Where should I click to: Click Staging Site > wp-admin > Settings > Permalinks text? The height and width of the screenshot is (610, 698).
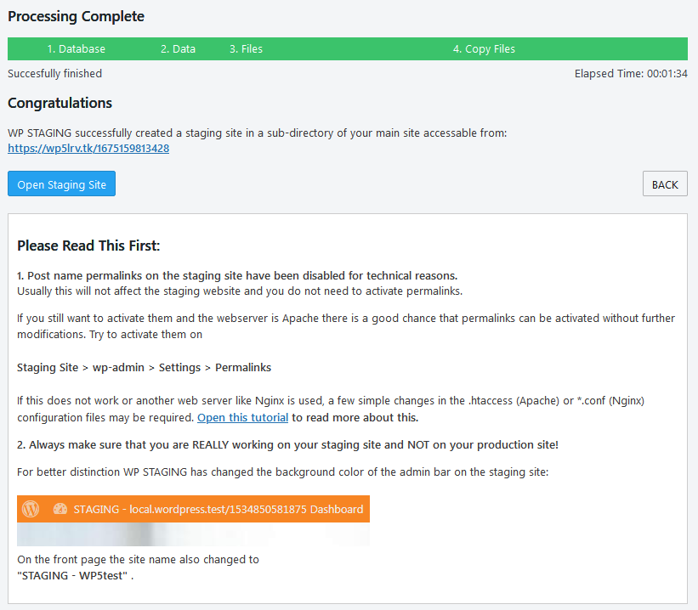144,368
